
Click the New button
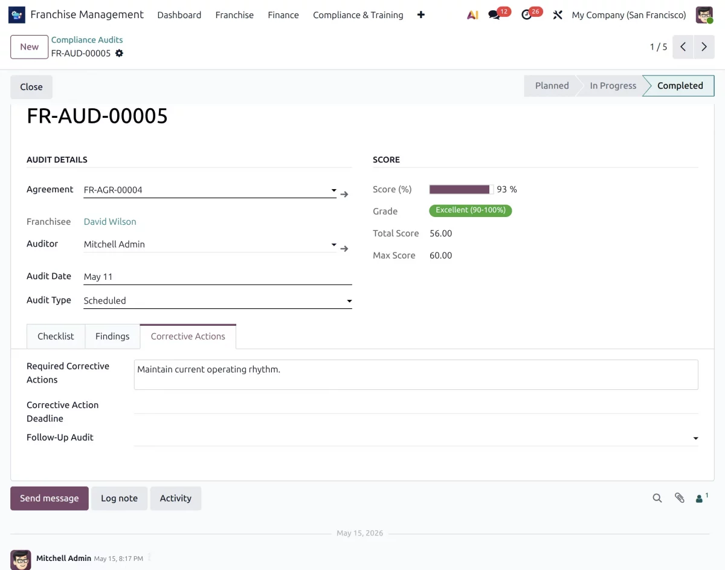pyautogui.click(x=29, y=47)
